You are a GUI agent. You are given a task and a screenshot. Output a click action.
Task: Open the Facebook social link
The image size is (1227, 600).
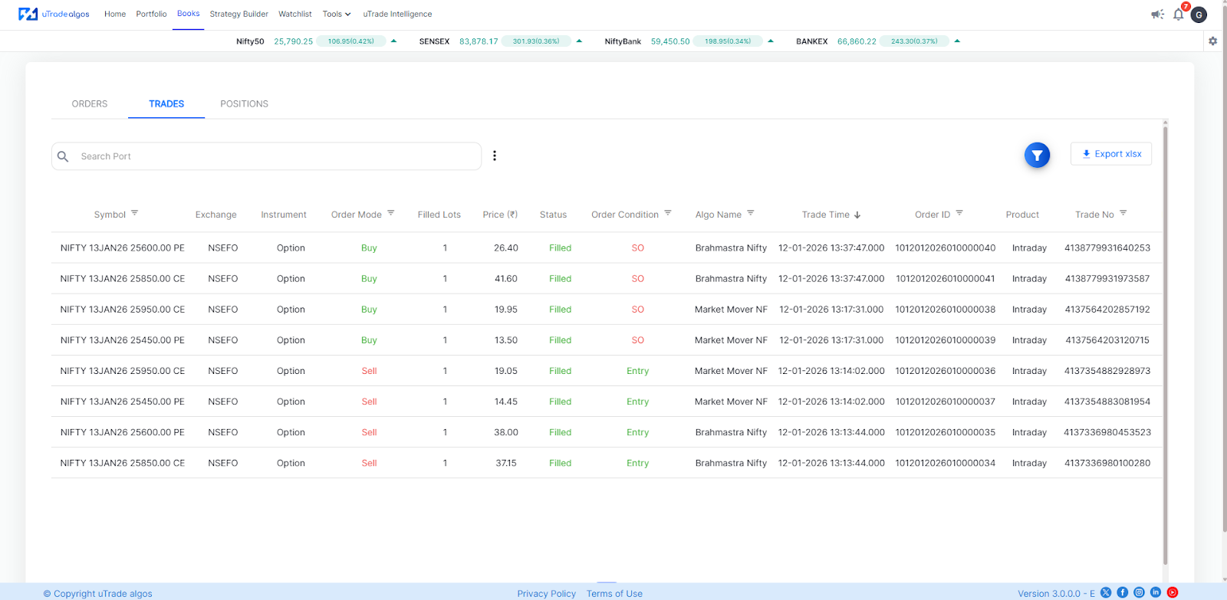(x=1123, y=592)
